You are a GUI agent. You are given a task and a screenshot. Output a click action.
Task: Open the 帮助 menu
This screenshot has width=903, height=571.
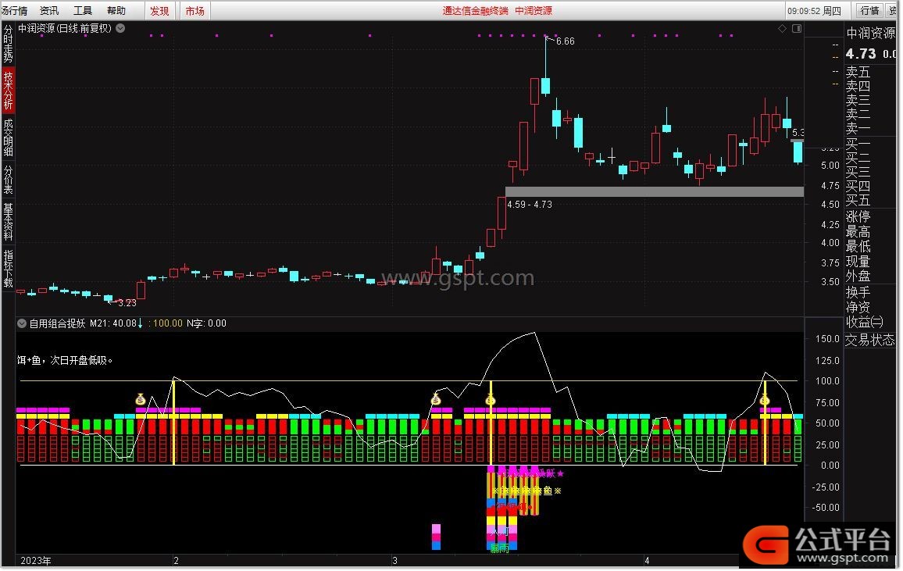pos(116,10)
